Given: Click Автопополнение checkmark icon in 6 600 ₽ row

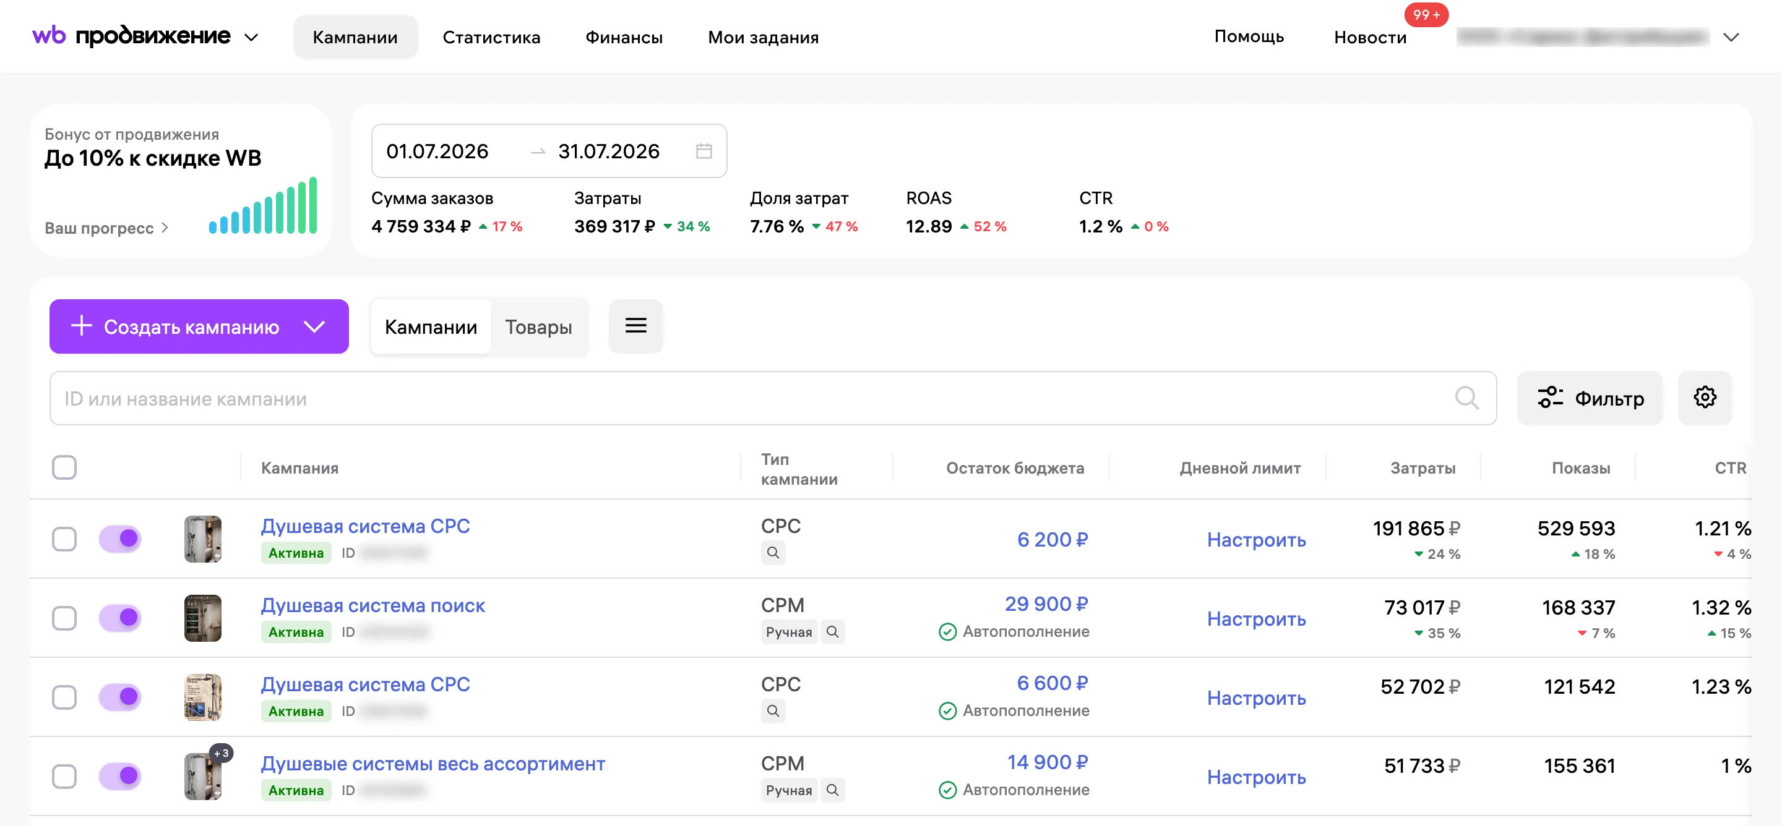Looking at the screenshot, I should pyautogui.click(x=947, y=711).
